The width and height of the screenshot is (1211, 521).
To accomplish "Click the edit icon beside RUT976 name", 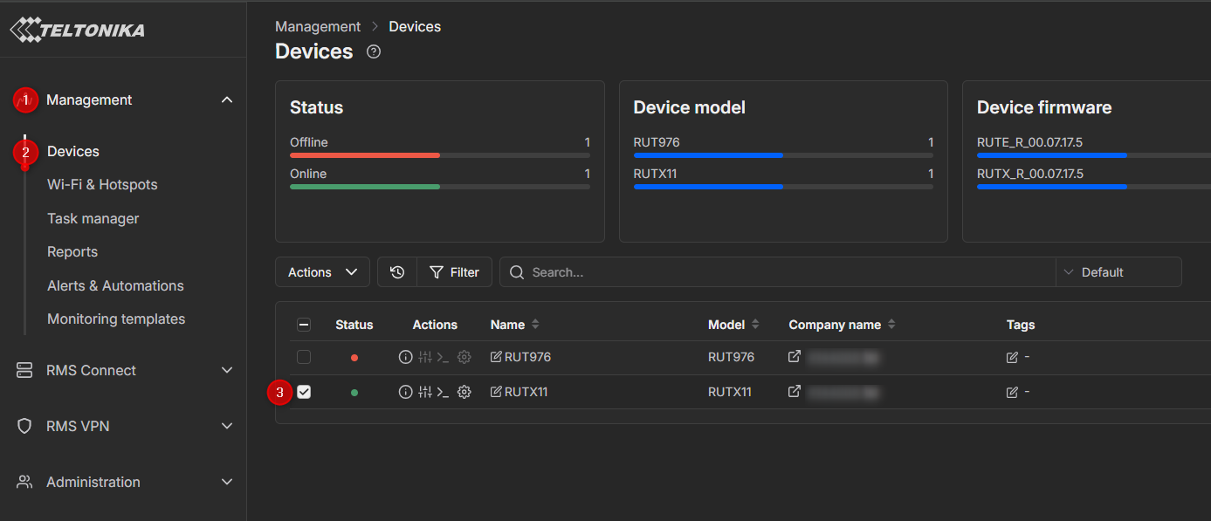I will 496,358.
